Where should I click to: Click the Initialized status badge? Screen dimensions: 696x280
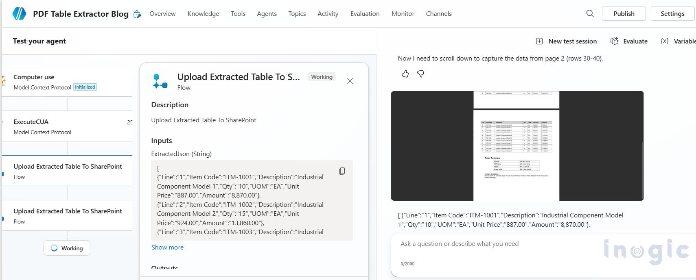85,87
